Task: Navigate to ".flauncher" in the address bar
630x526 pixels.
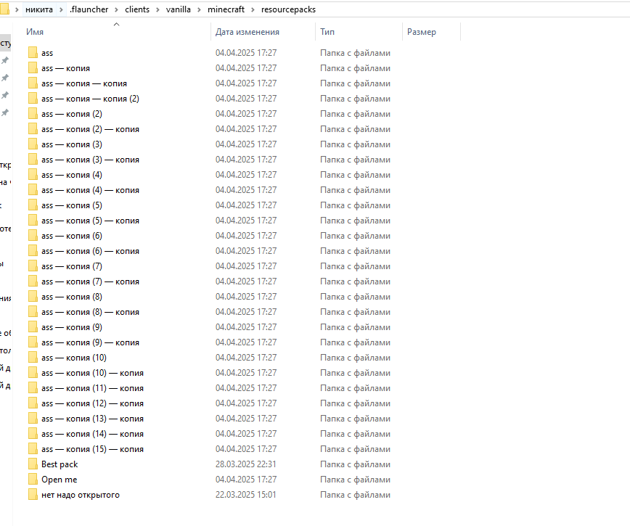Action: [x=89, y=9]
